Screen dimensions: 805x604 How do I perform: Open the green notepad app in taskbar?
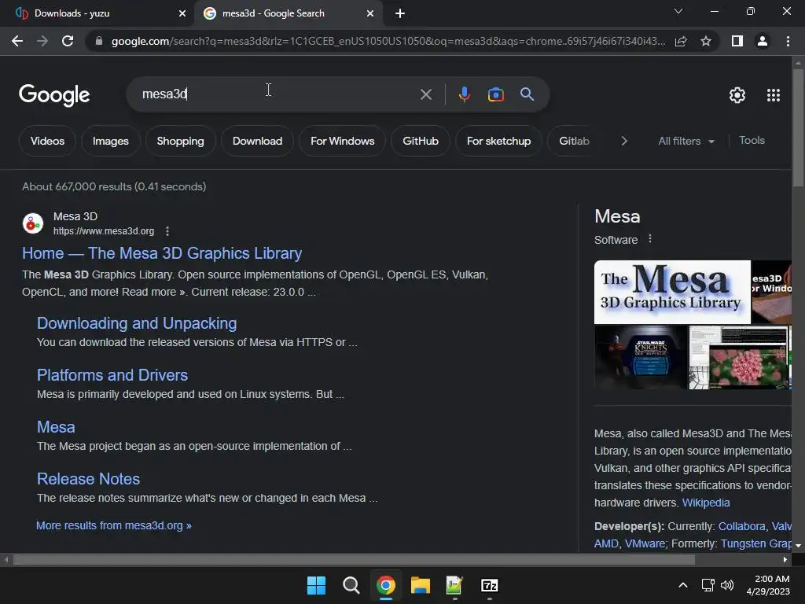454,585
